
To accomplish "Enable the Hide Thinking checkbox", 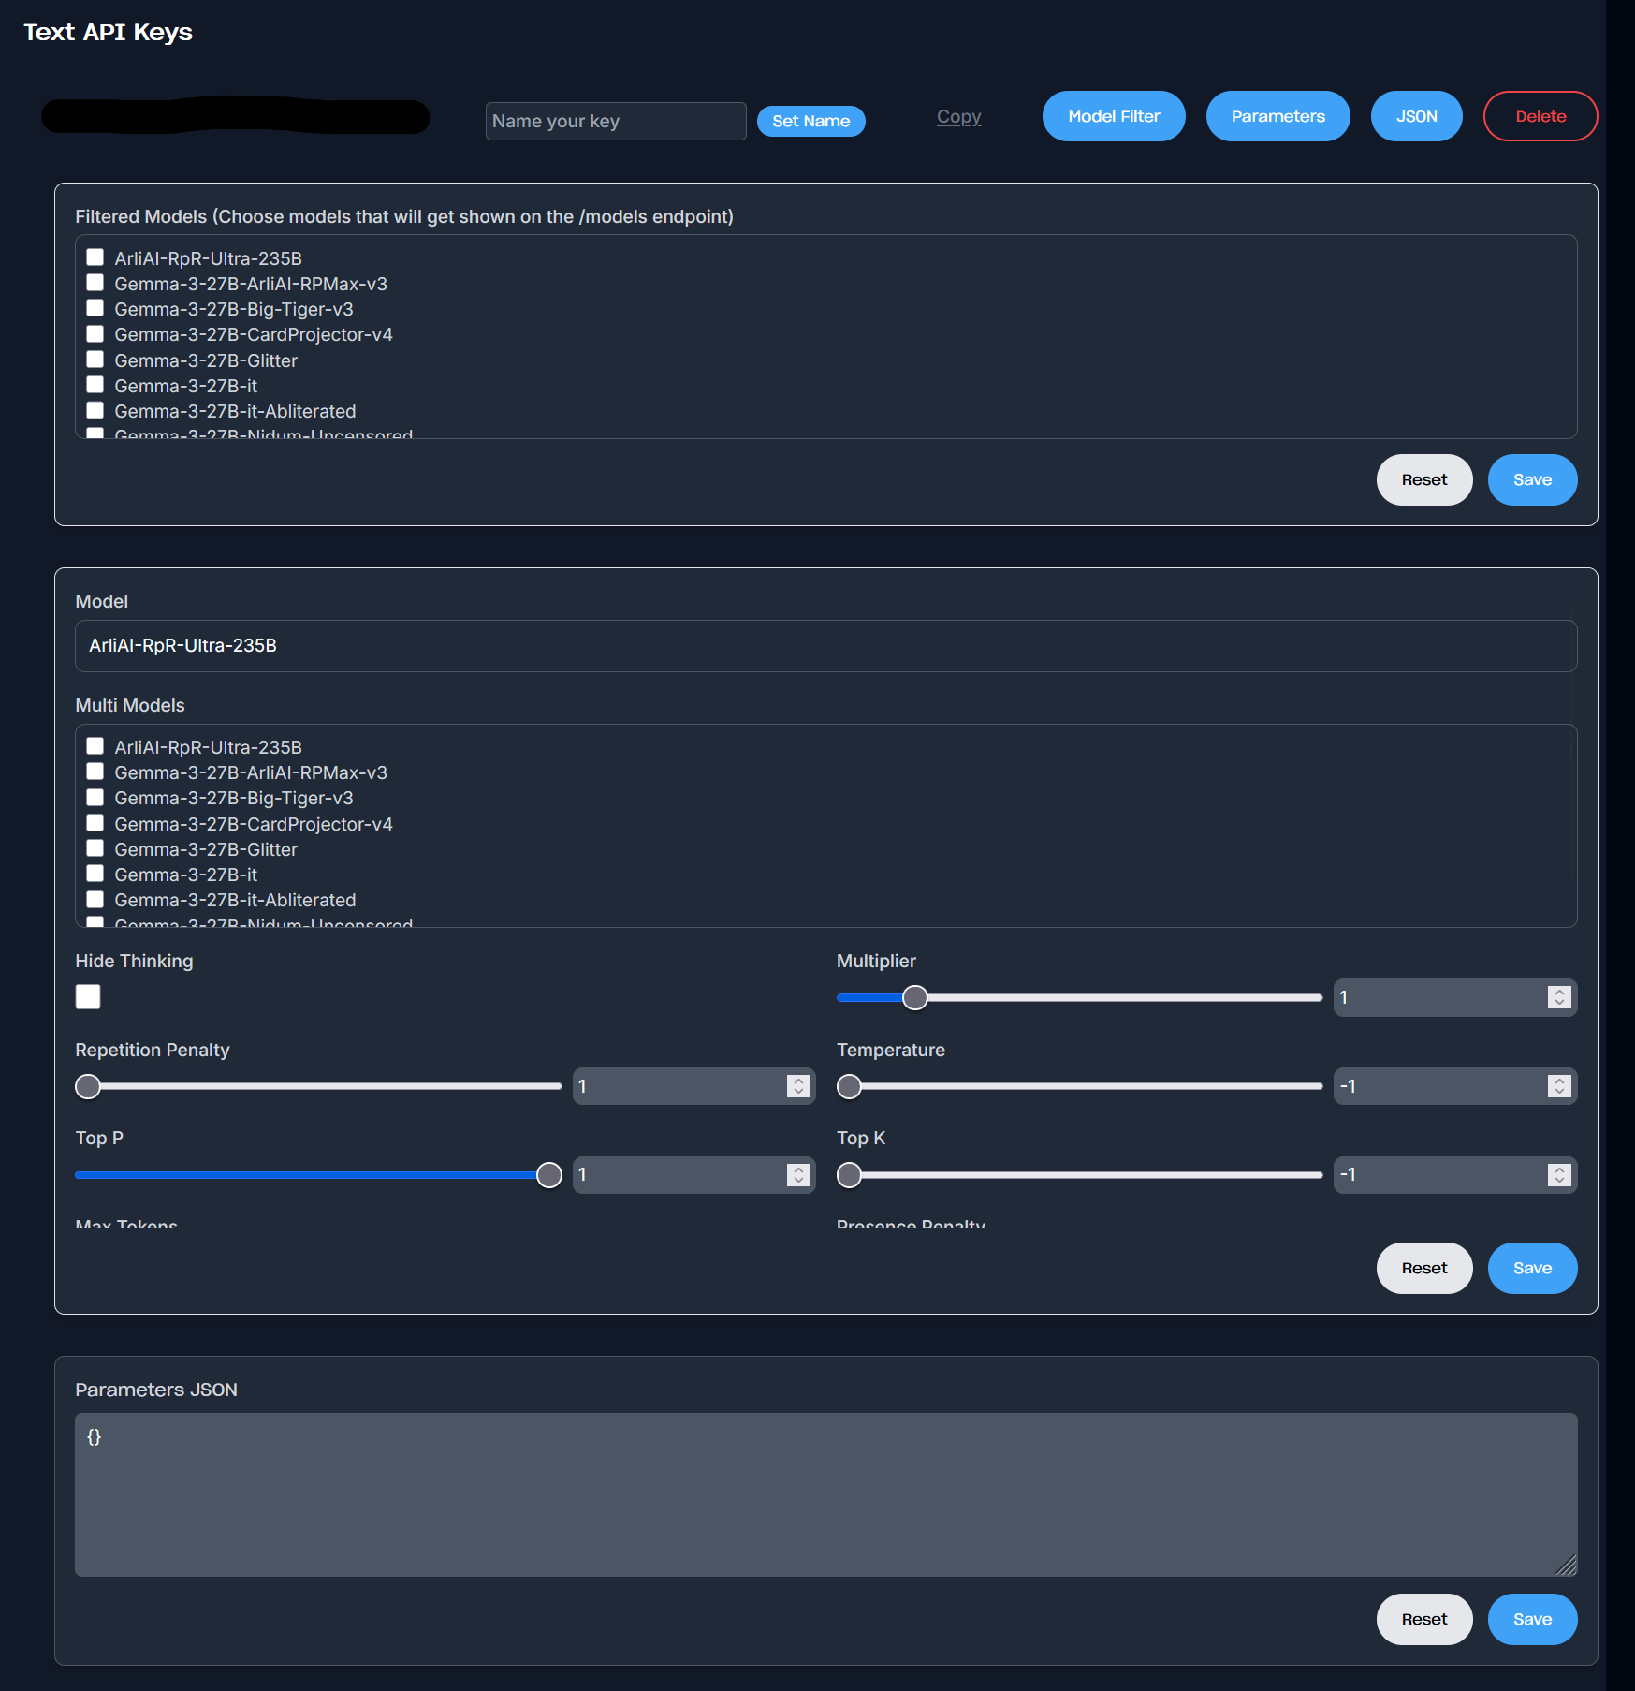I will [x=88, y=996].
